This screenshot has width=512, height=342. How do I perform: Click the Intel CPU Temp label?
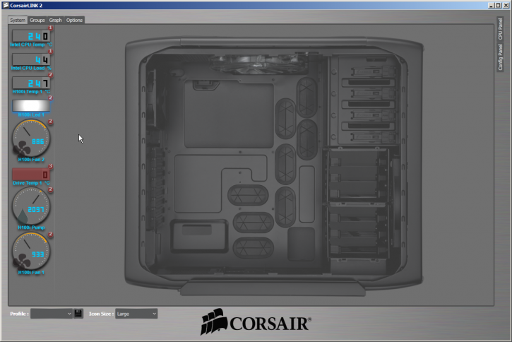(31, 45)
